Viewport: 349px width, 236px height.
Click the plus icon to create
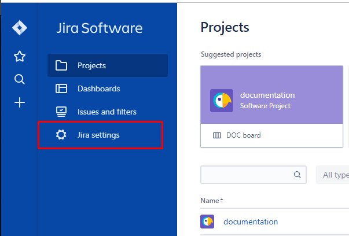point(20,103)
